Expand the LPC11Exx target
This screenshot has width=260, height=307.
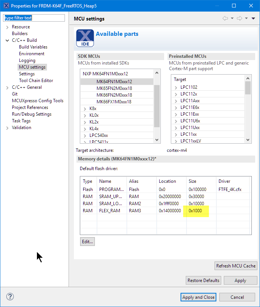pos(176,115)
